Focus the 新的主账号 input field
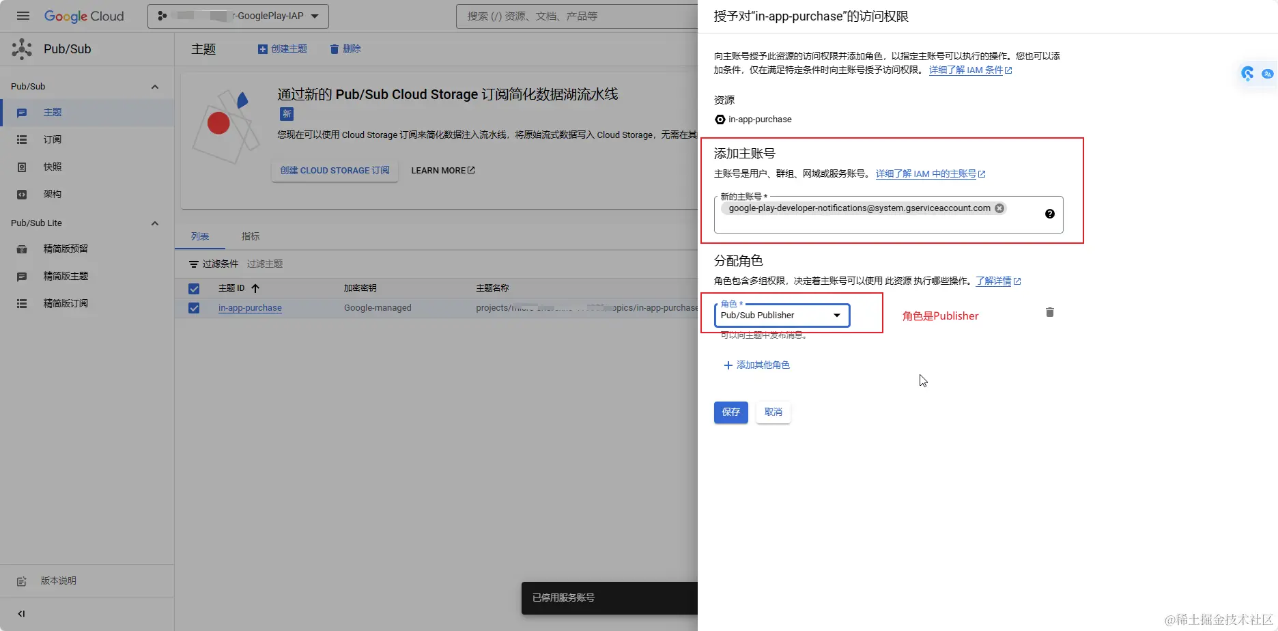Viewport: 1278px width, 631px height. pos(888,215)
